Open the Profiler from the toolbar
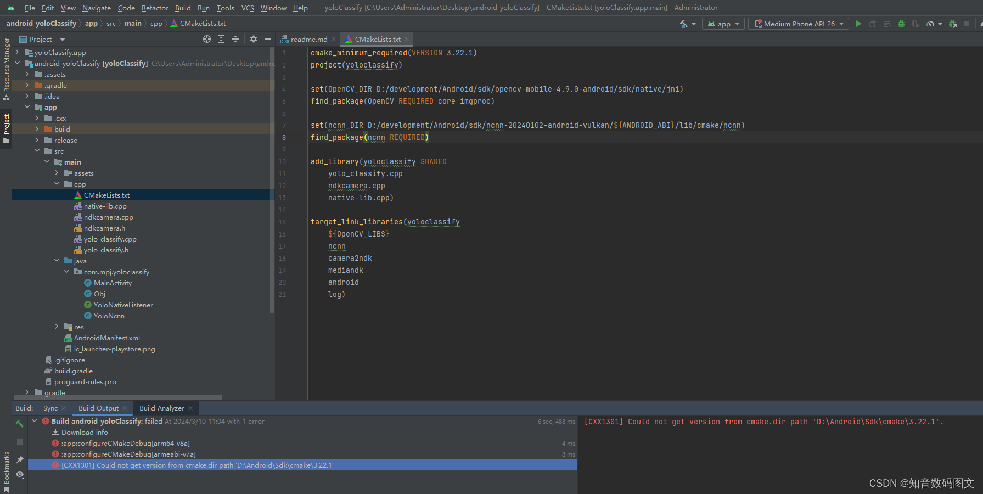983x494 pixels. pos(930,24)
